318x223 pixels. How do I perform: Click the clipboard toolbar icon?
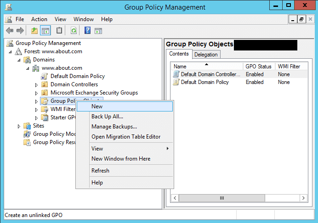tap(59, 31)
